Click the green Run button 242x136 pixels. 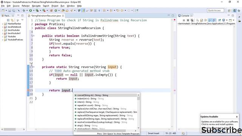30,11
